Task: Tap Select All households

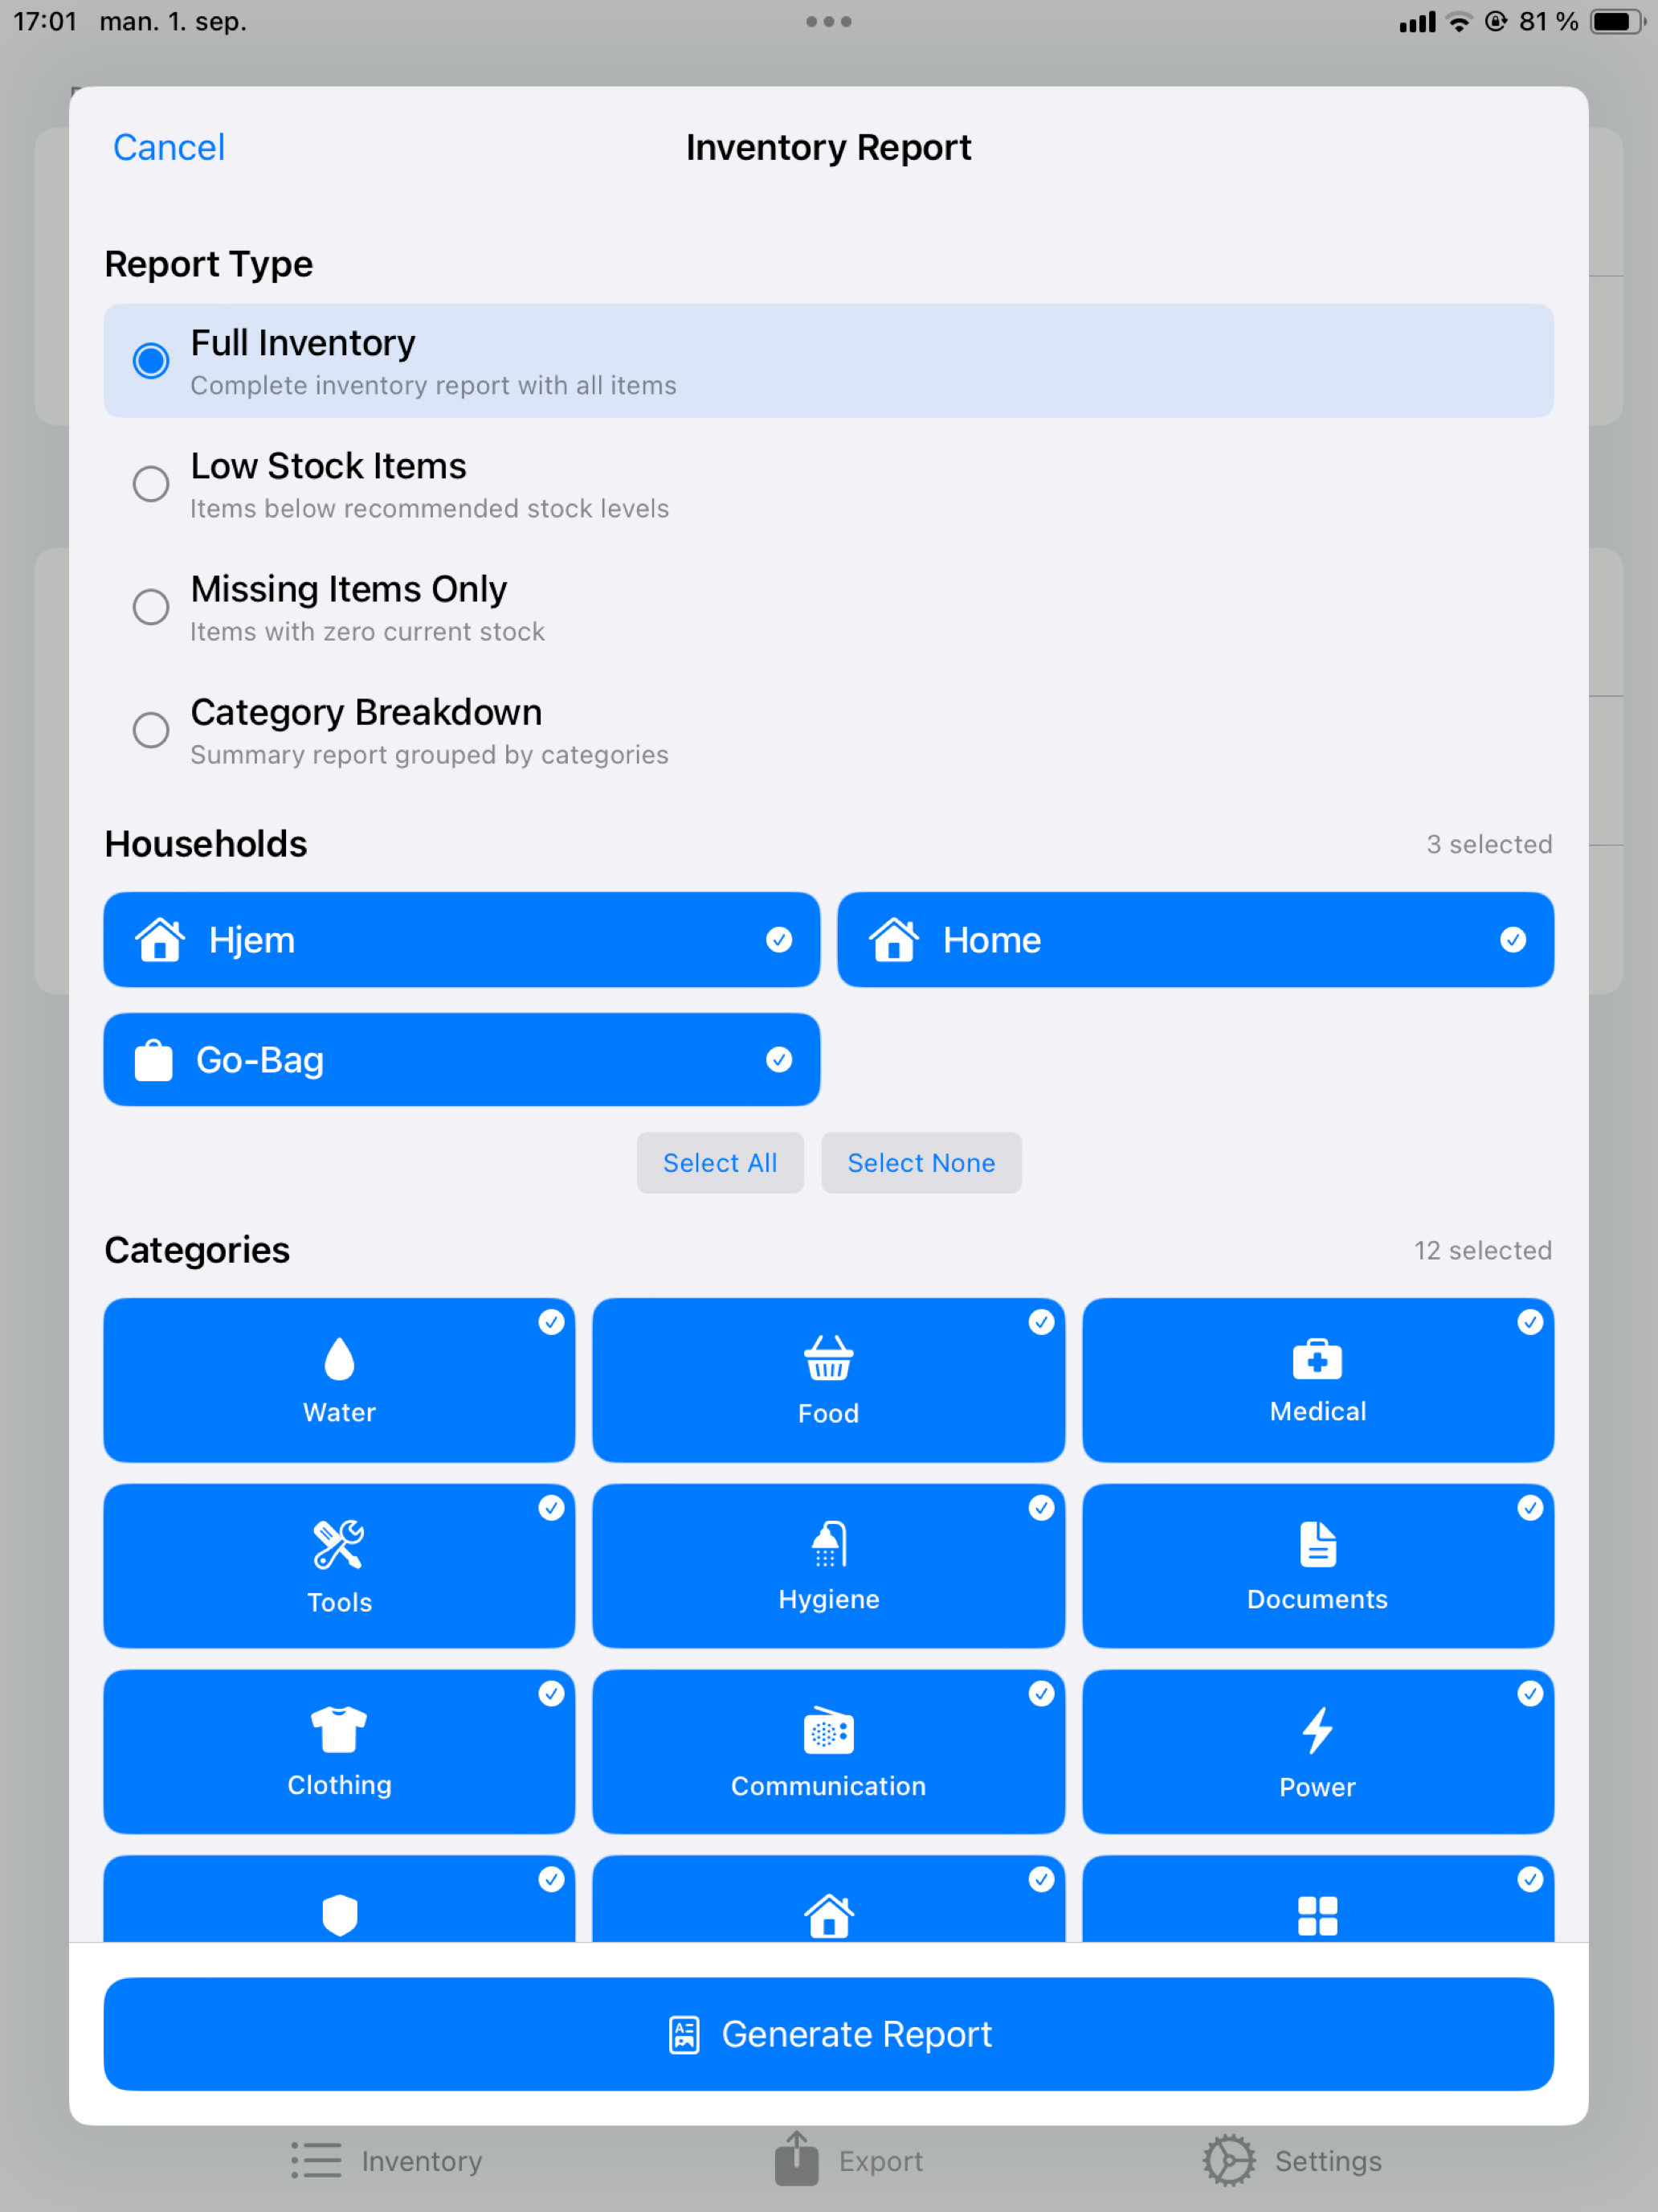Action: 720,1162
